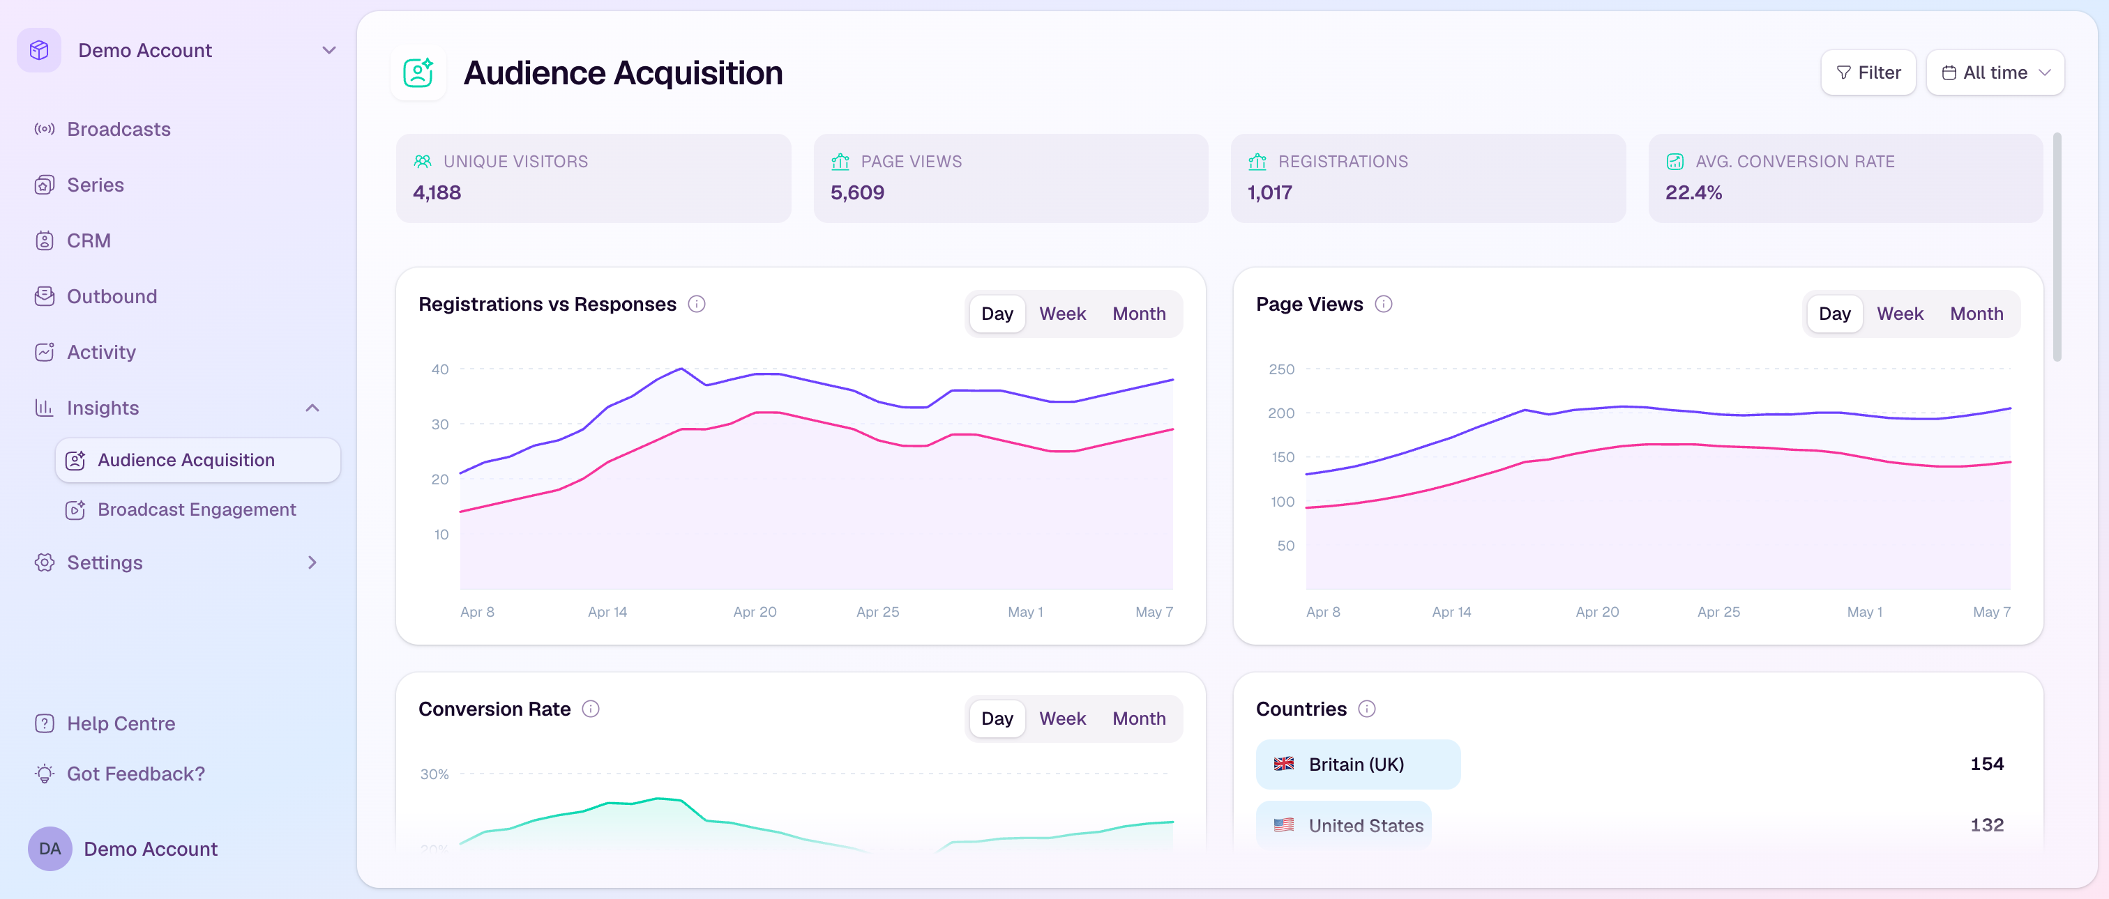Open the Help Centre link
The height and width of the screenshot is (899, 2109).
(121, 724)
